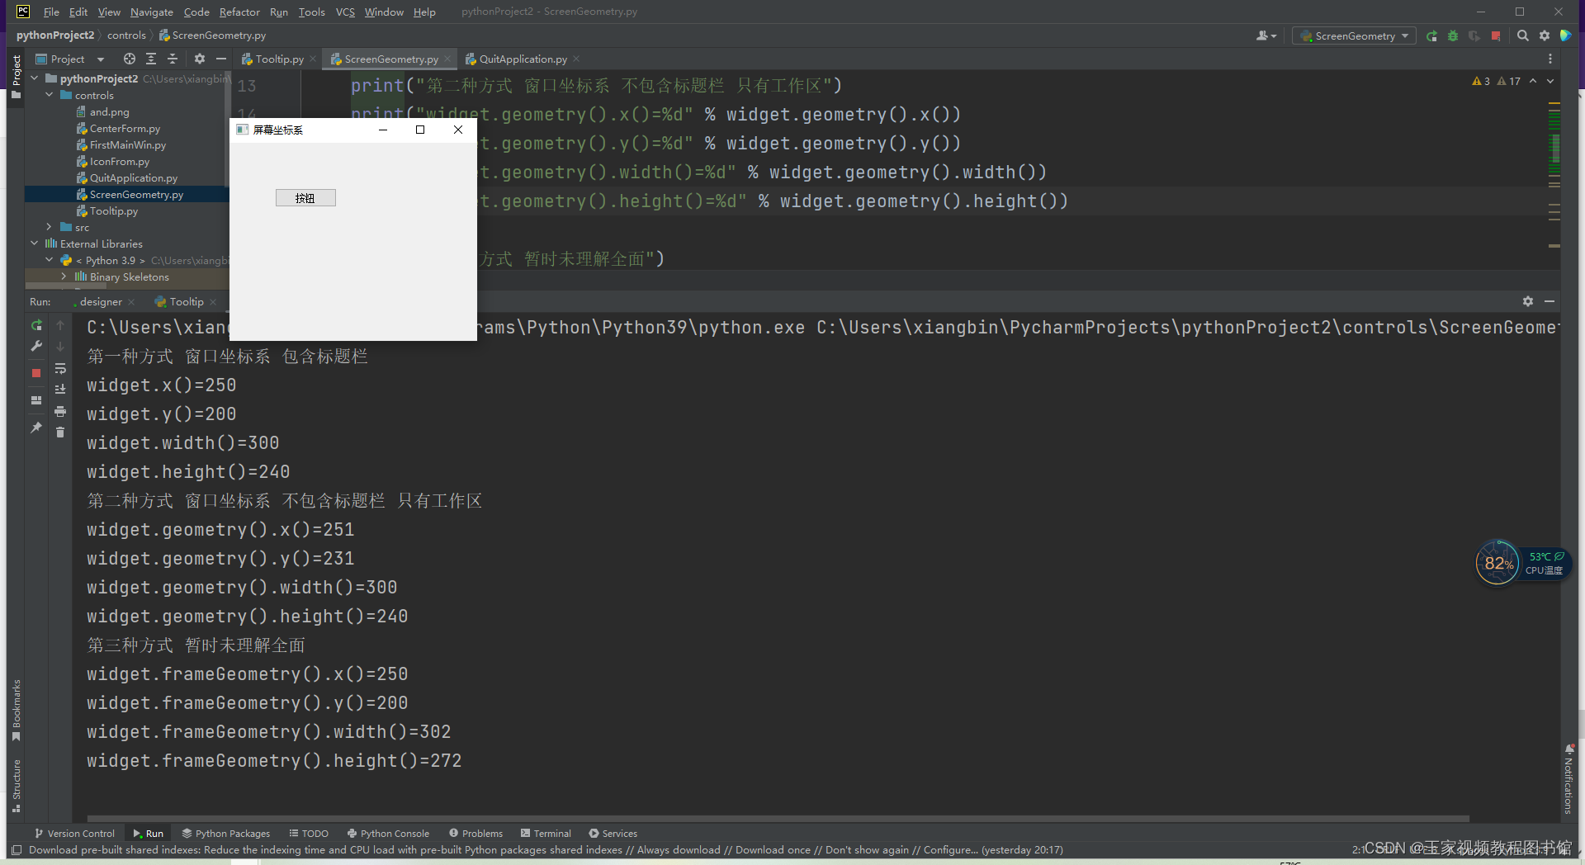Select designer tab in Run panel
The image size is (1585, 865).
pos(101,301)
